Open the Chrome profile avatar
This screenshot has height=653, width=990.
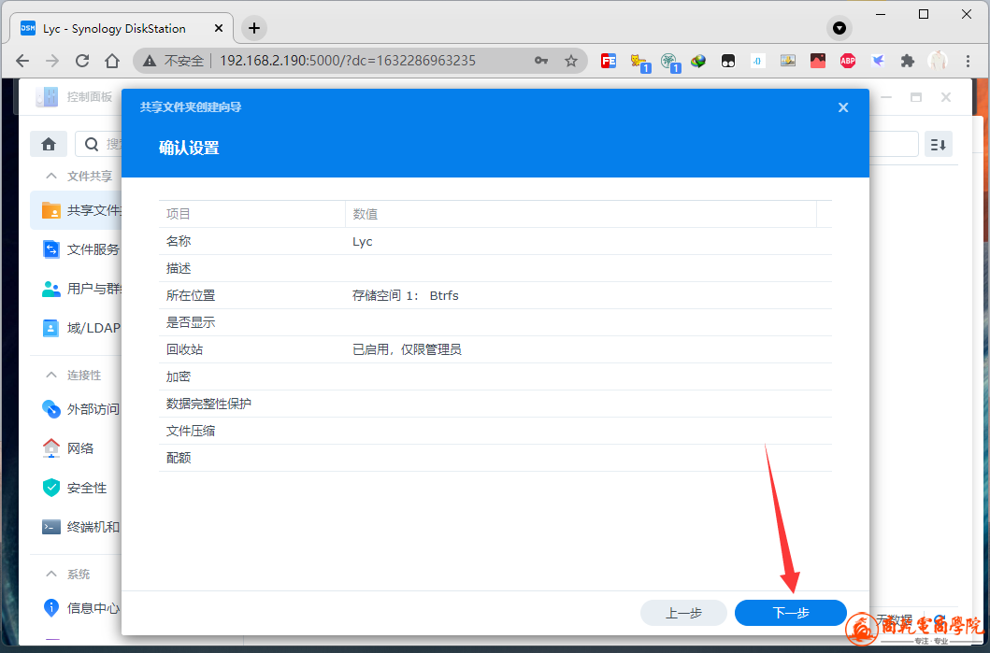click(x=938, y=61)
